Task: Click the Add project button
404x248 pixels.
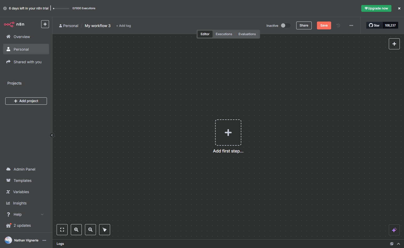Action: (x=26, y=101)
